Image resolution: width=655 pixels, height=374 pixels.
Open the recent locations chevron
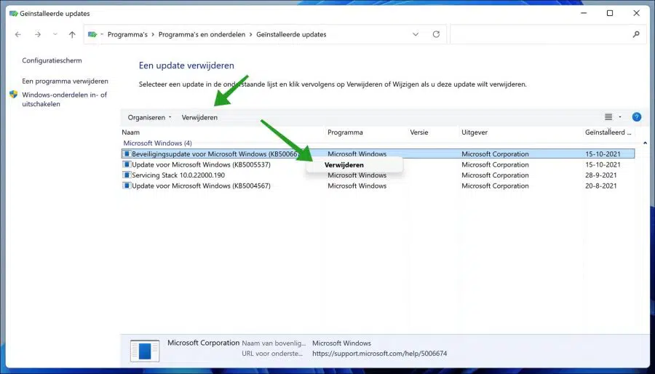(x=55, y=35)
